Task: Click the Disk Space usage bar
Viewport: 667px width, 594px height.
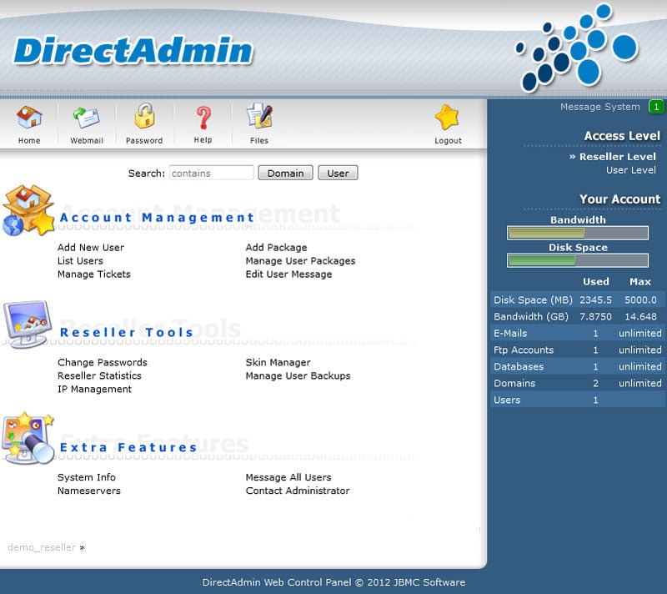Action: tap(577, 260)
